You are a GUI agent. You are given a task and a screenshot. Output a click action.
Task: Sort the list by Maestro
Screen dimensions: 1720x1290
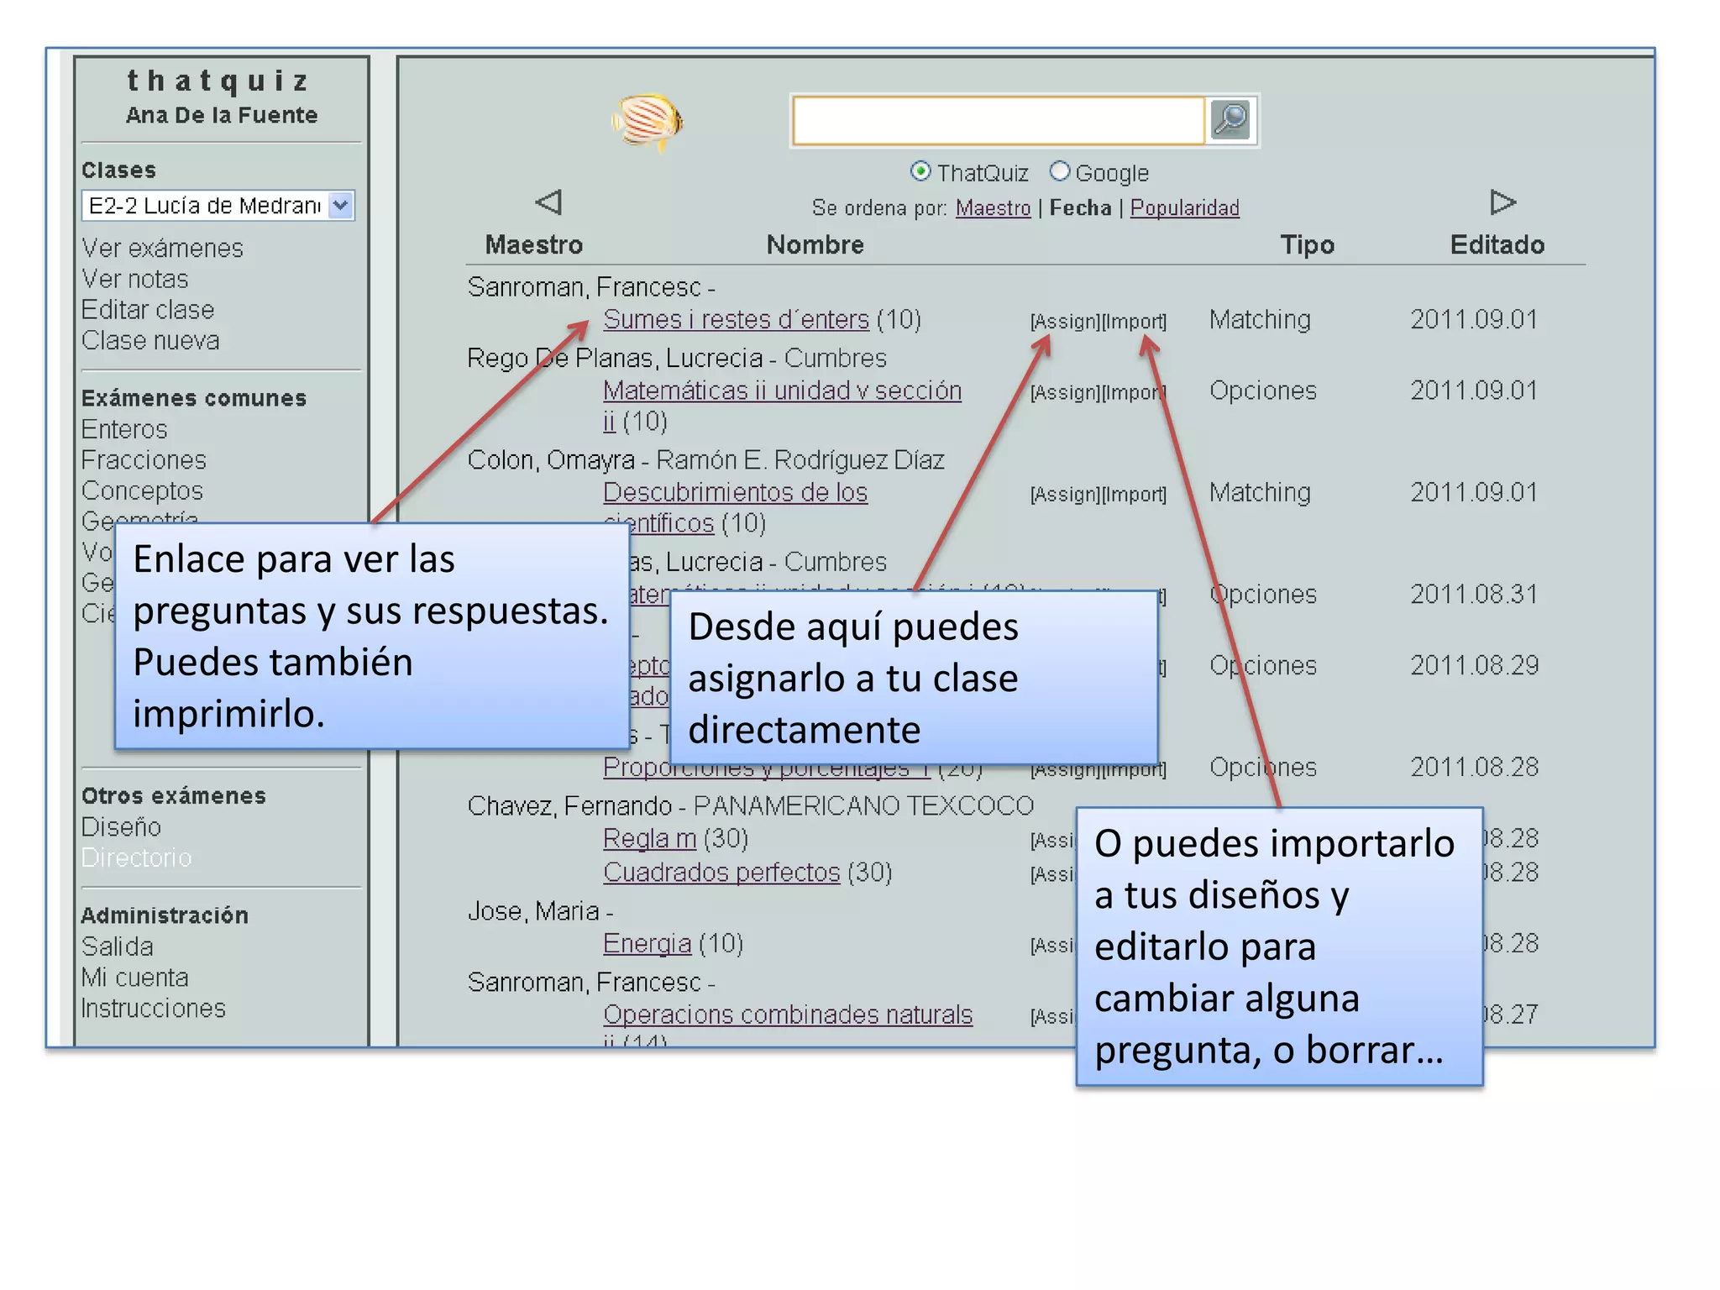coord(993,207)
